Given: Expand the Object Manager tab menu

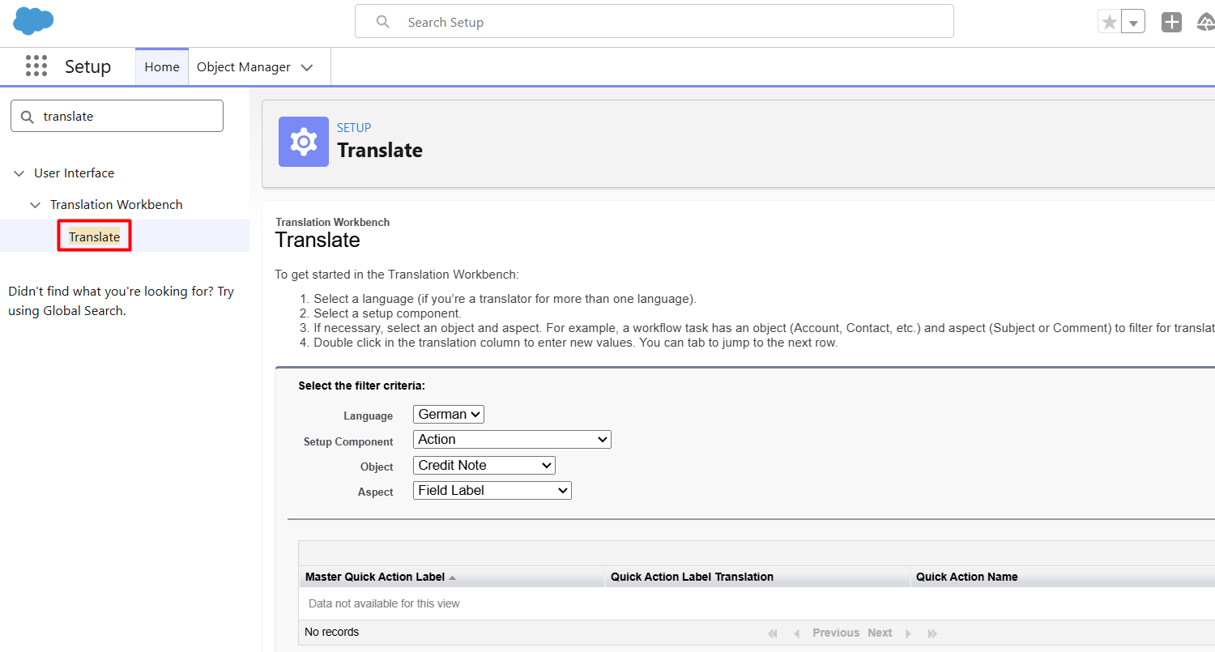Looking at the screenshot, I should tap(307, 67).
